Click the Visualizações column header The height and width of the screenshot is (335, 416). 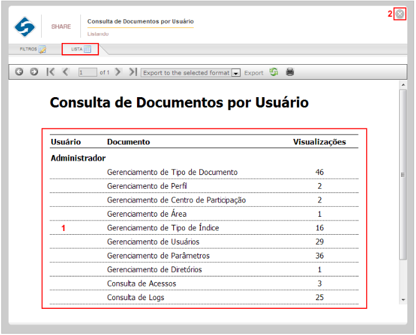[319, 142]
